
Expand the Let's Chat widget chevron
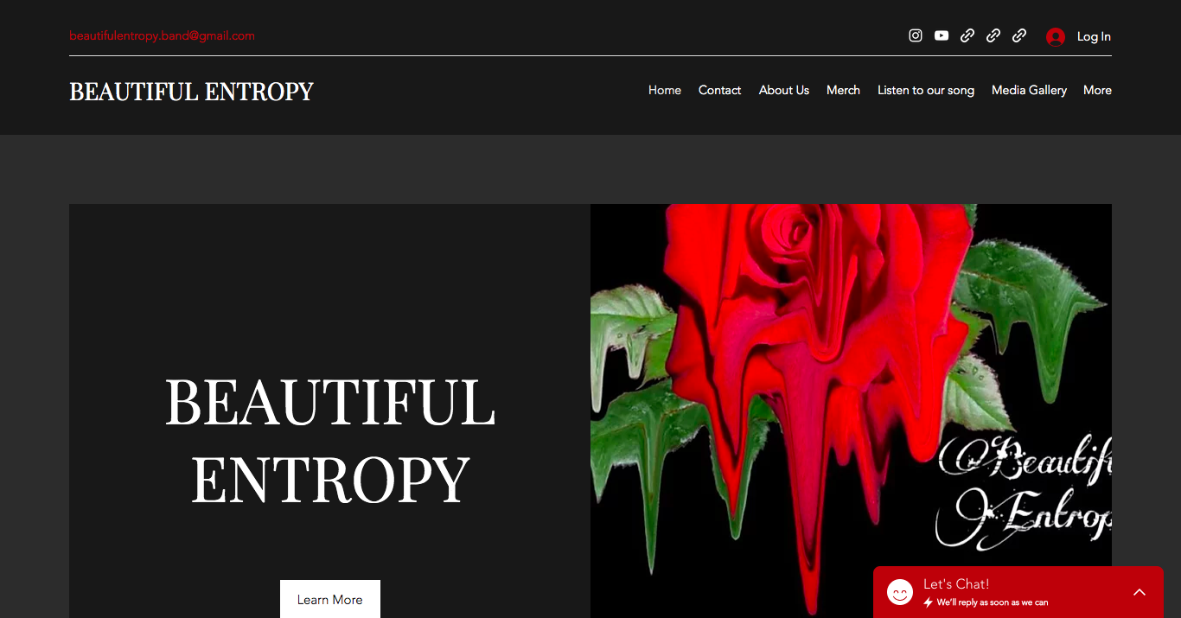(x=1140, y=592)
